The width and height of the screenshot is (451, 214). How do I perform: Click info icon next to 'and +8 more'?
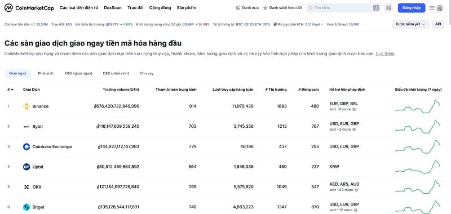354,109
